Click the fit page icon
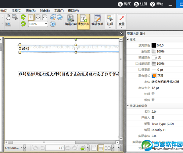This screenshot has width=183, height=153. click(x=38, y=17)
